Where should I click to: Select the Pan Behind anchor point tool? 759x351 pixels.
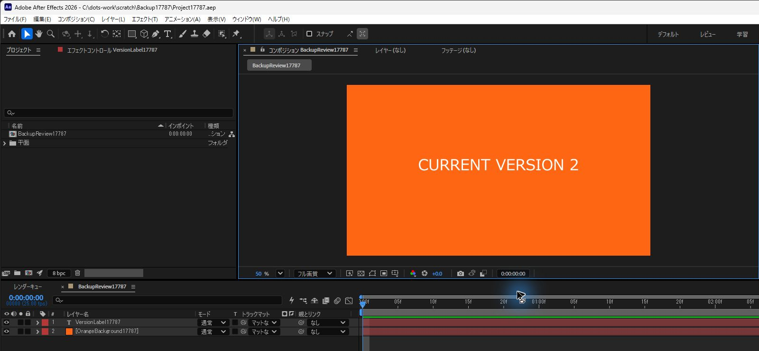117,34
